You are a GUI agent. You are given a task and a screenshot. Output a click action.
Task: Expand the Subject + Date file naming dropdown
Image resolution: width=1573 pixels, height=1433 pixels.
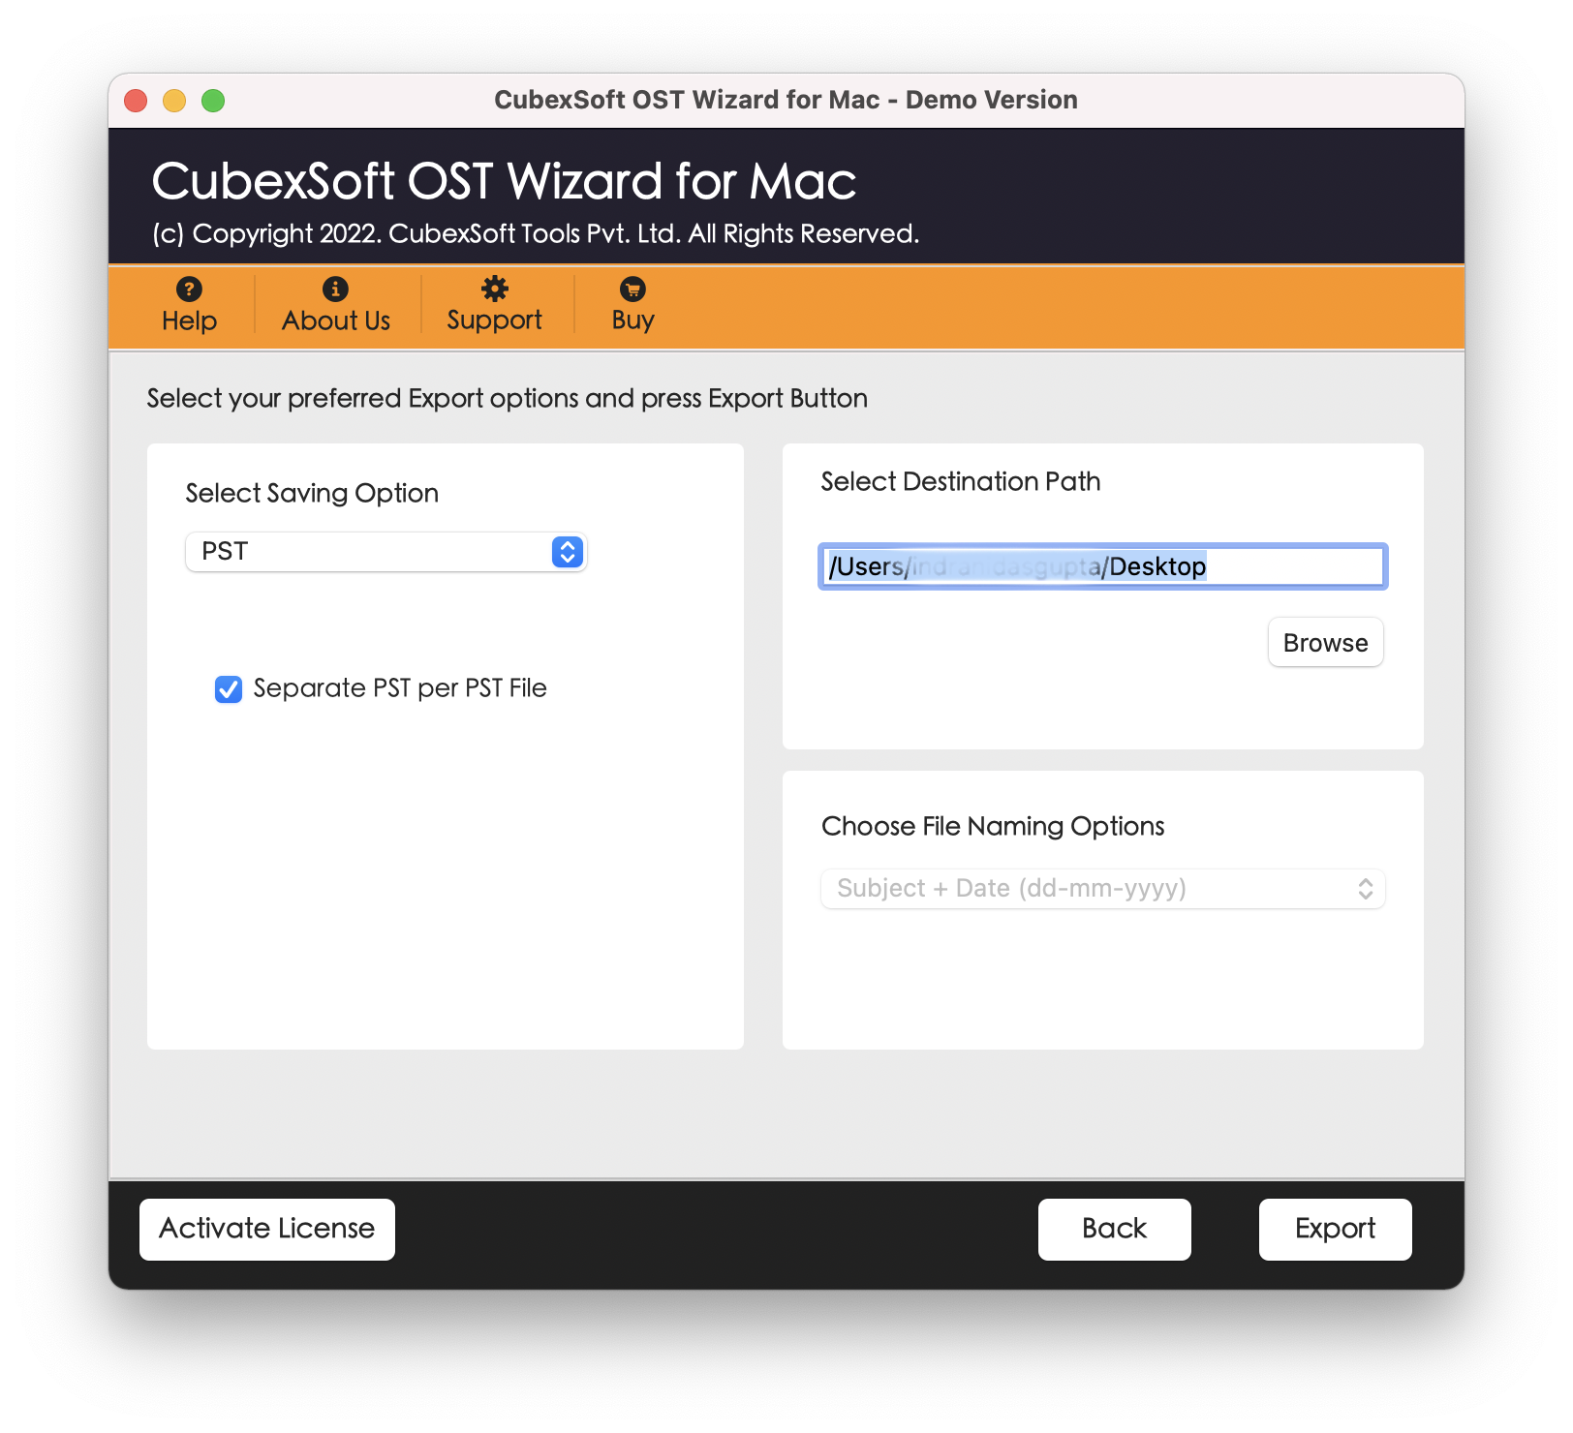pyautogui.click(x=1102, y=889)
